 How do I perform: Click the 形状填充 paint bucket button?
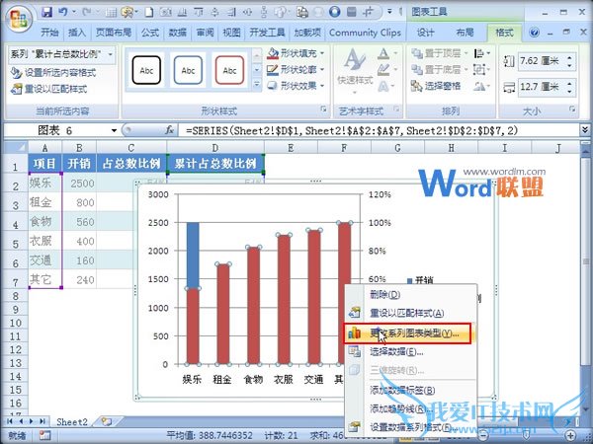tap(295, 53)
